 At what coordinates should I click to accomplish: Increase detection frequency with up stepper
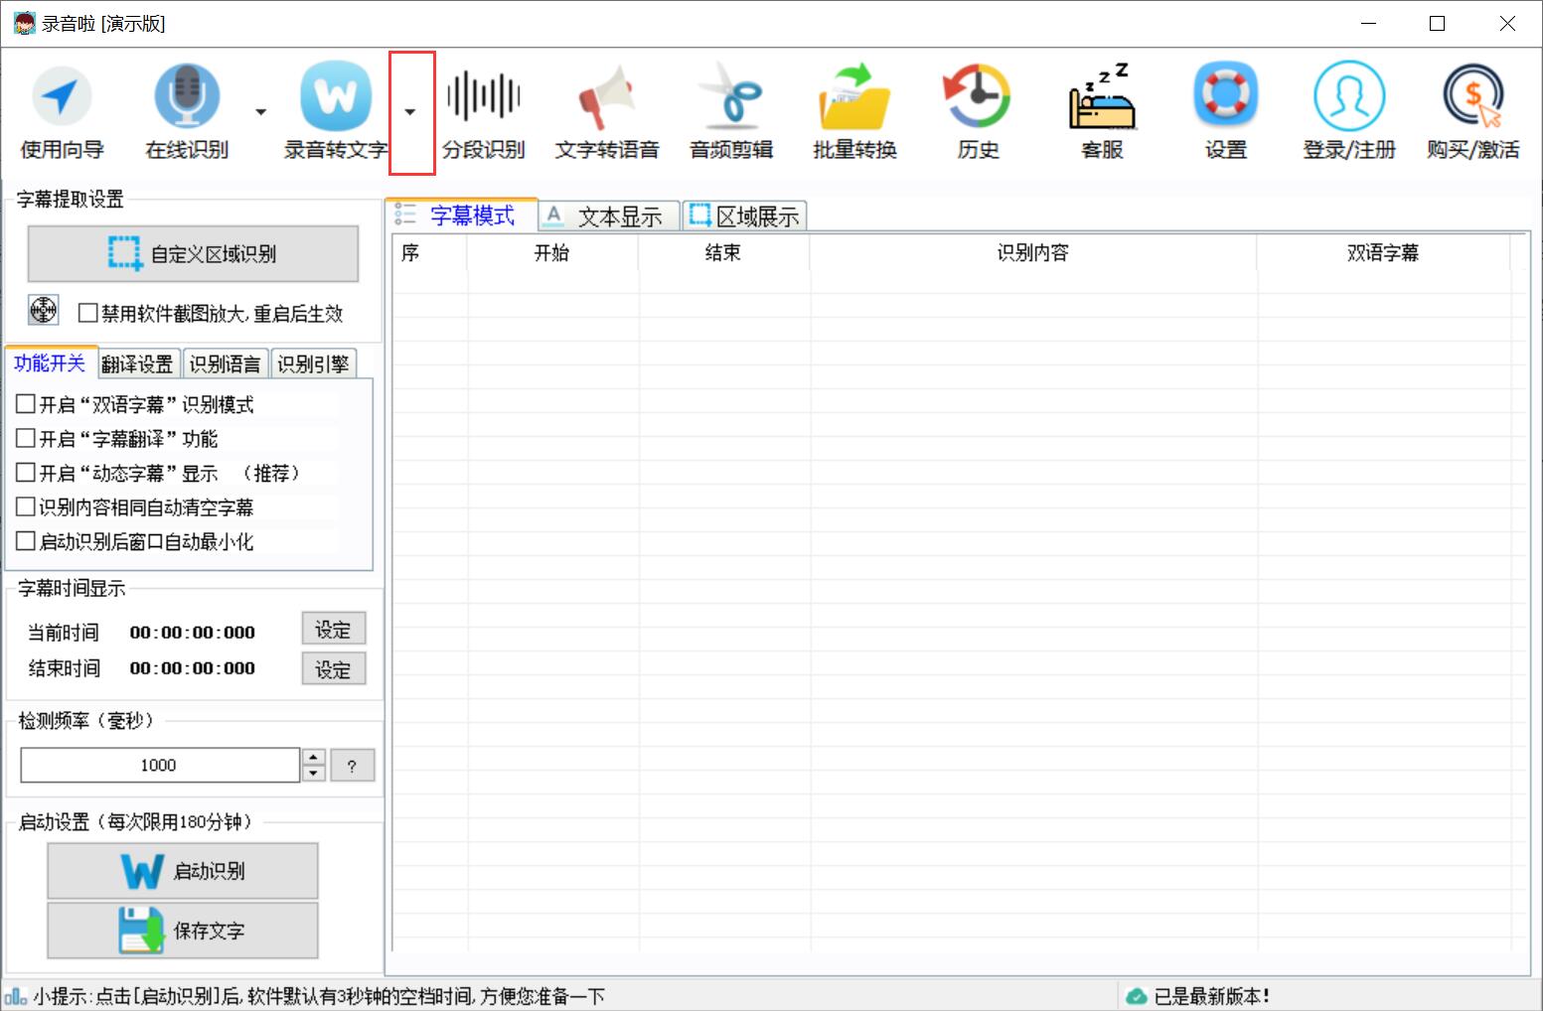pyautogui.click(x=312, y=758)
